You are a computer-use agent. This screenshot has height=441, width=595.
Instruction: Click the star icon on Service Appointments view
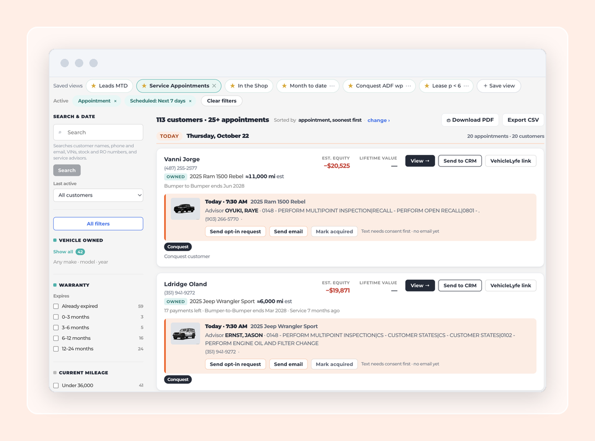click(144, 86)
